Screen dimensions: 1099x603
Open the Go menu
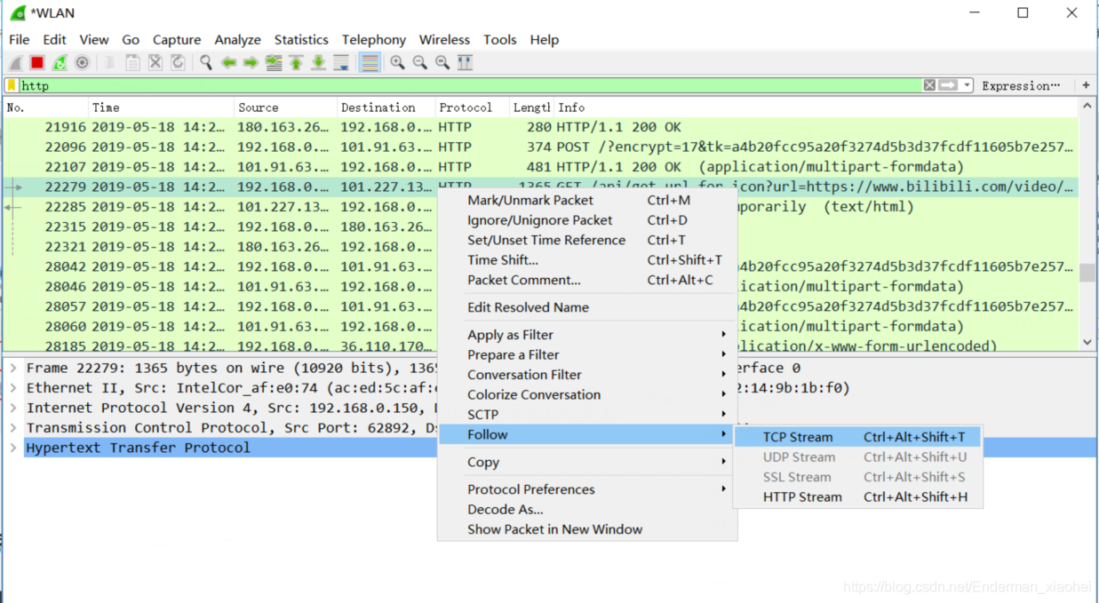point(131,40)
